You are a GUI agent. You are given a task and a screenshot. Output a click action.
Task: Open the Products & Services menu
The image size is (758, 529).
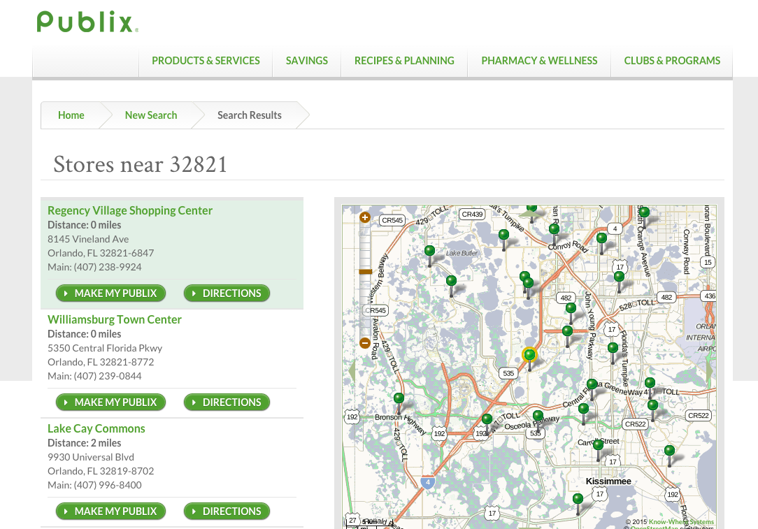point(206,61)
